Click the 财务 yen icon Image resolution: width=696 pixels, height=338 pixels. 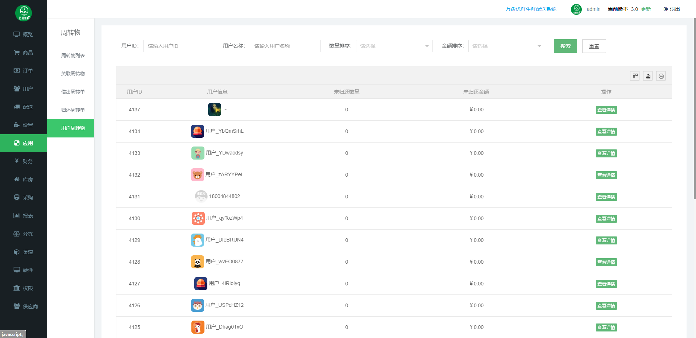pos(17,161)
